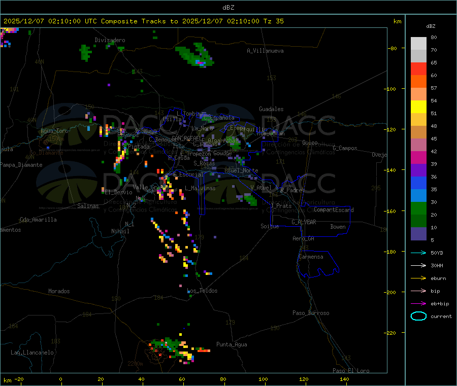Screen dimensions: 457x386
Task: Click the green echo cell near Divisadero
Action: click(x=85, y=52)
